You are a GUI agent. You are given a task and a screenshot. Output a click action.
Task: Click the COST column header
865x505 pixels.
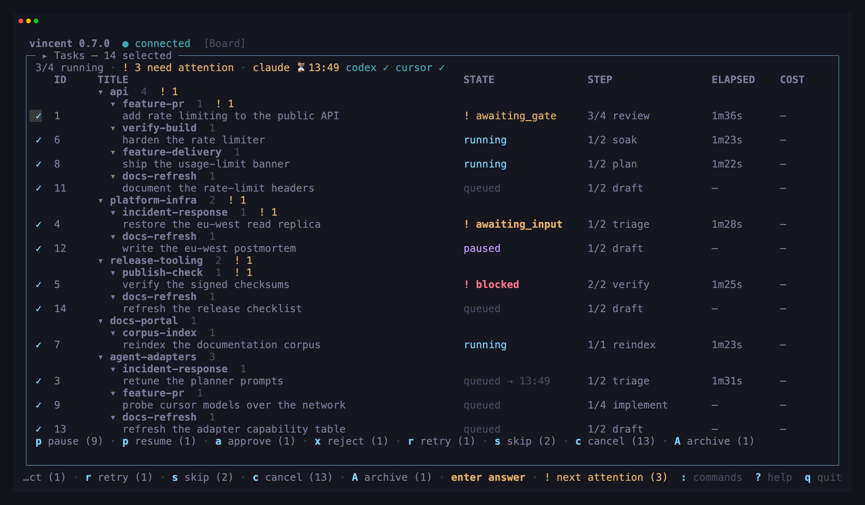[792, 80]
